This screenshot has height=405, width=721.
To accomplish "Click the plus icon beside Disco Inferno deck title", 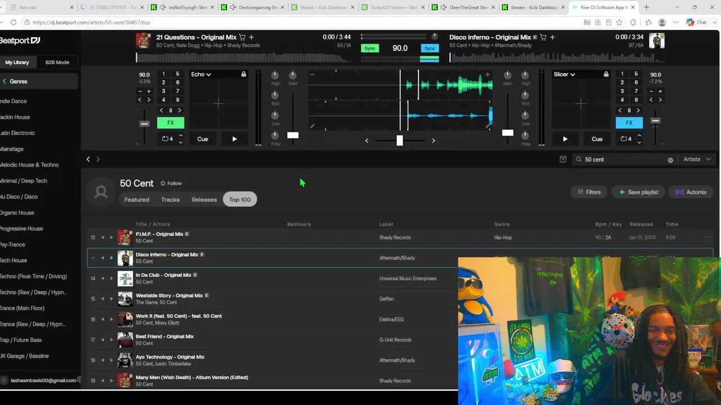I will [x=552, y=37].
